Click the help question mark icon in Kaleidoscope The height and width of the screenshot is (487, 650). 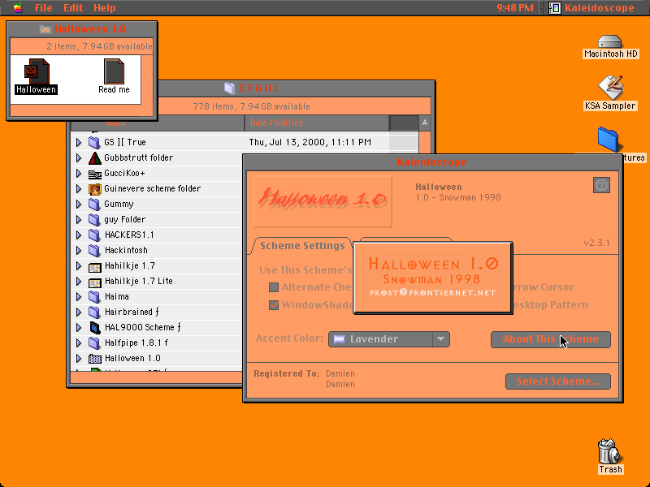[x=601, y=185]
